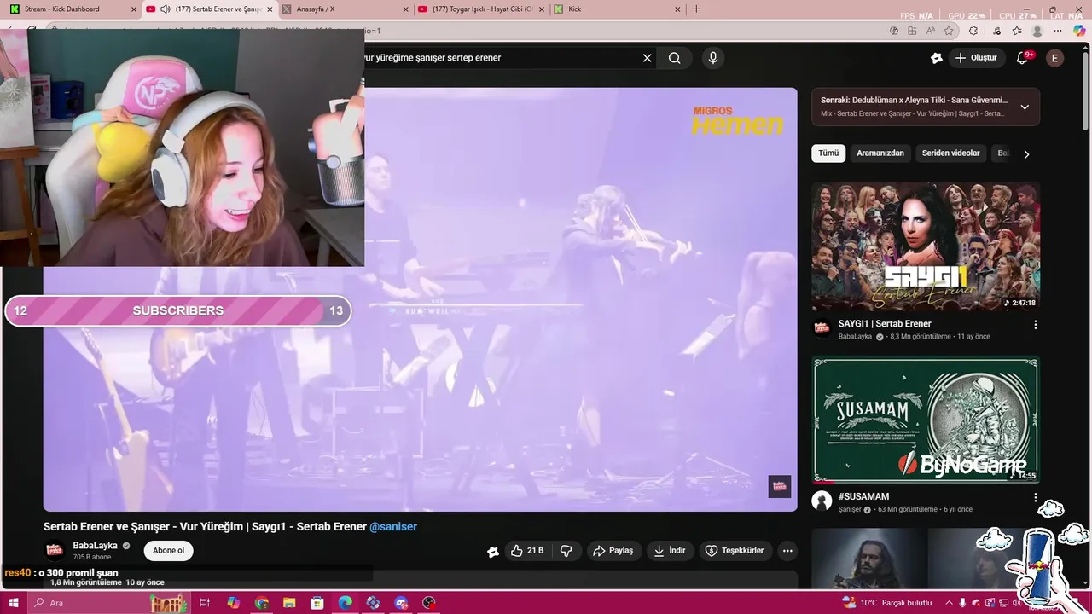Open Windows Start menu
1092x614 pixels.
pos(14,603)
